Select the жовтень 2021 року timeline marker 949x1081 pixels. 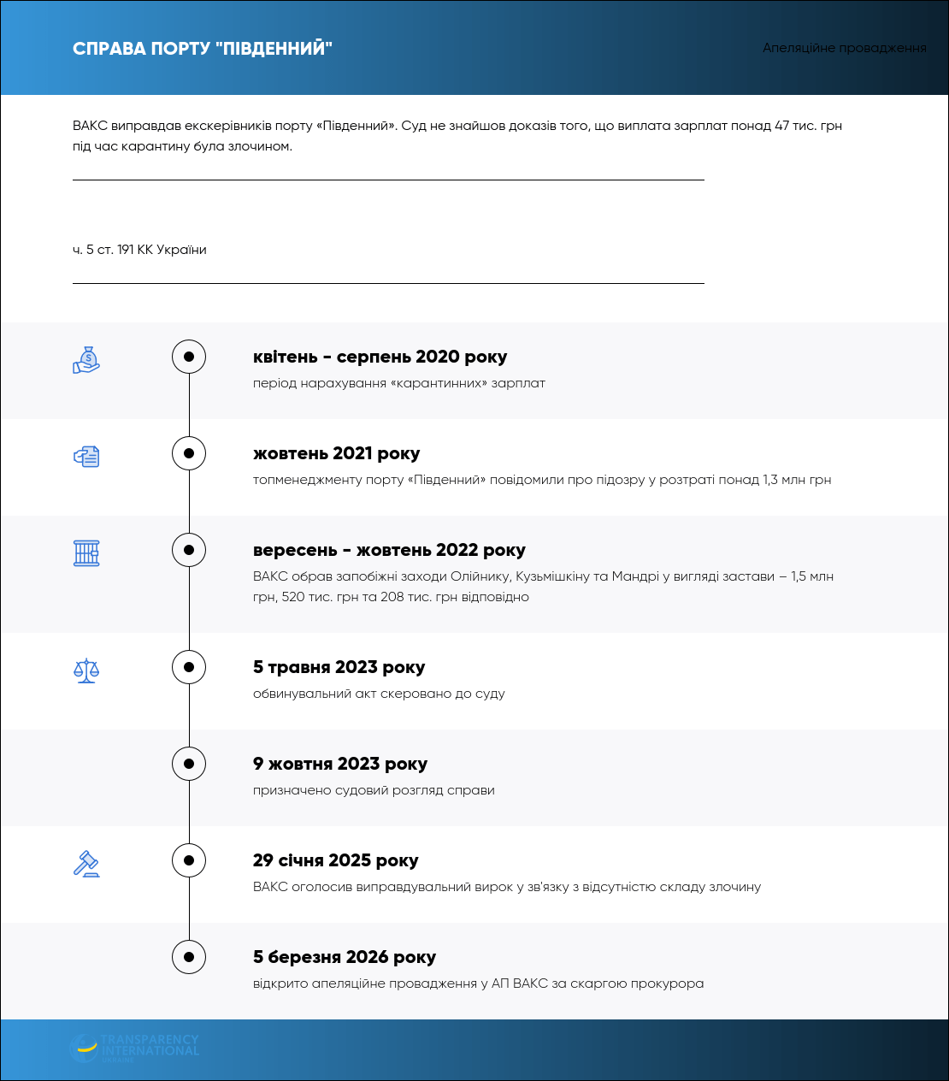(x=189, y=453)
